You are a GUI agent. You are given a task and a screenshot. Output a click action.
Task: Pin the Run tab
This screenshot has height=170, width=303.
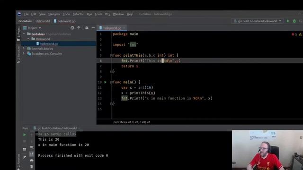(x=24, y=157)
